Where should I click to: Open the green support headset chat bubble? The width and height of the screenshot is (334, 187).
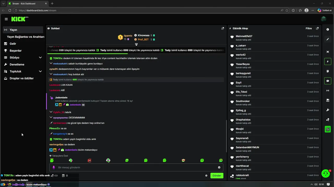click(326, 173)
